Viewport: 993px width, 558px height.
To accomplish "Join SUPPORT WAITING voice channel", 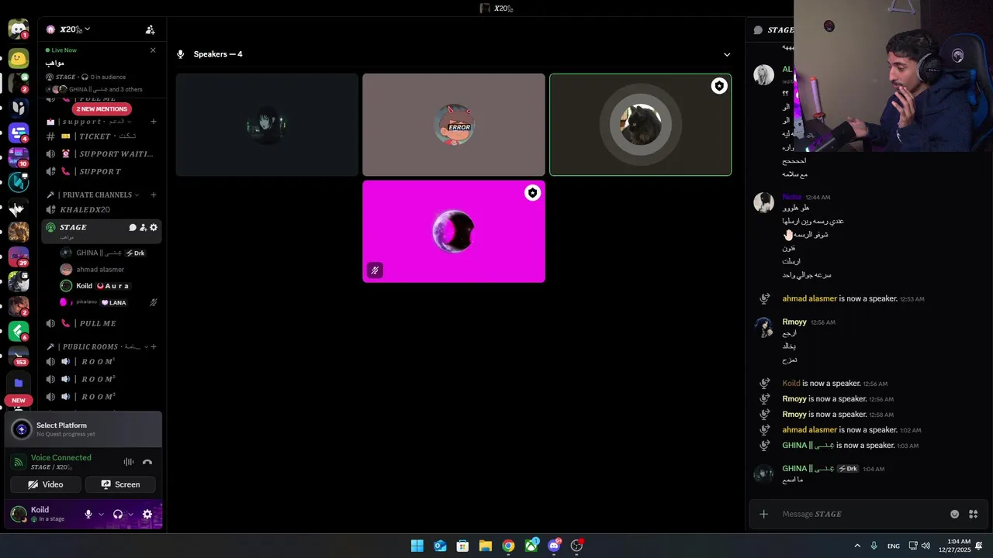I will pyautogui.click(x=101, y=153).
